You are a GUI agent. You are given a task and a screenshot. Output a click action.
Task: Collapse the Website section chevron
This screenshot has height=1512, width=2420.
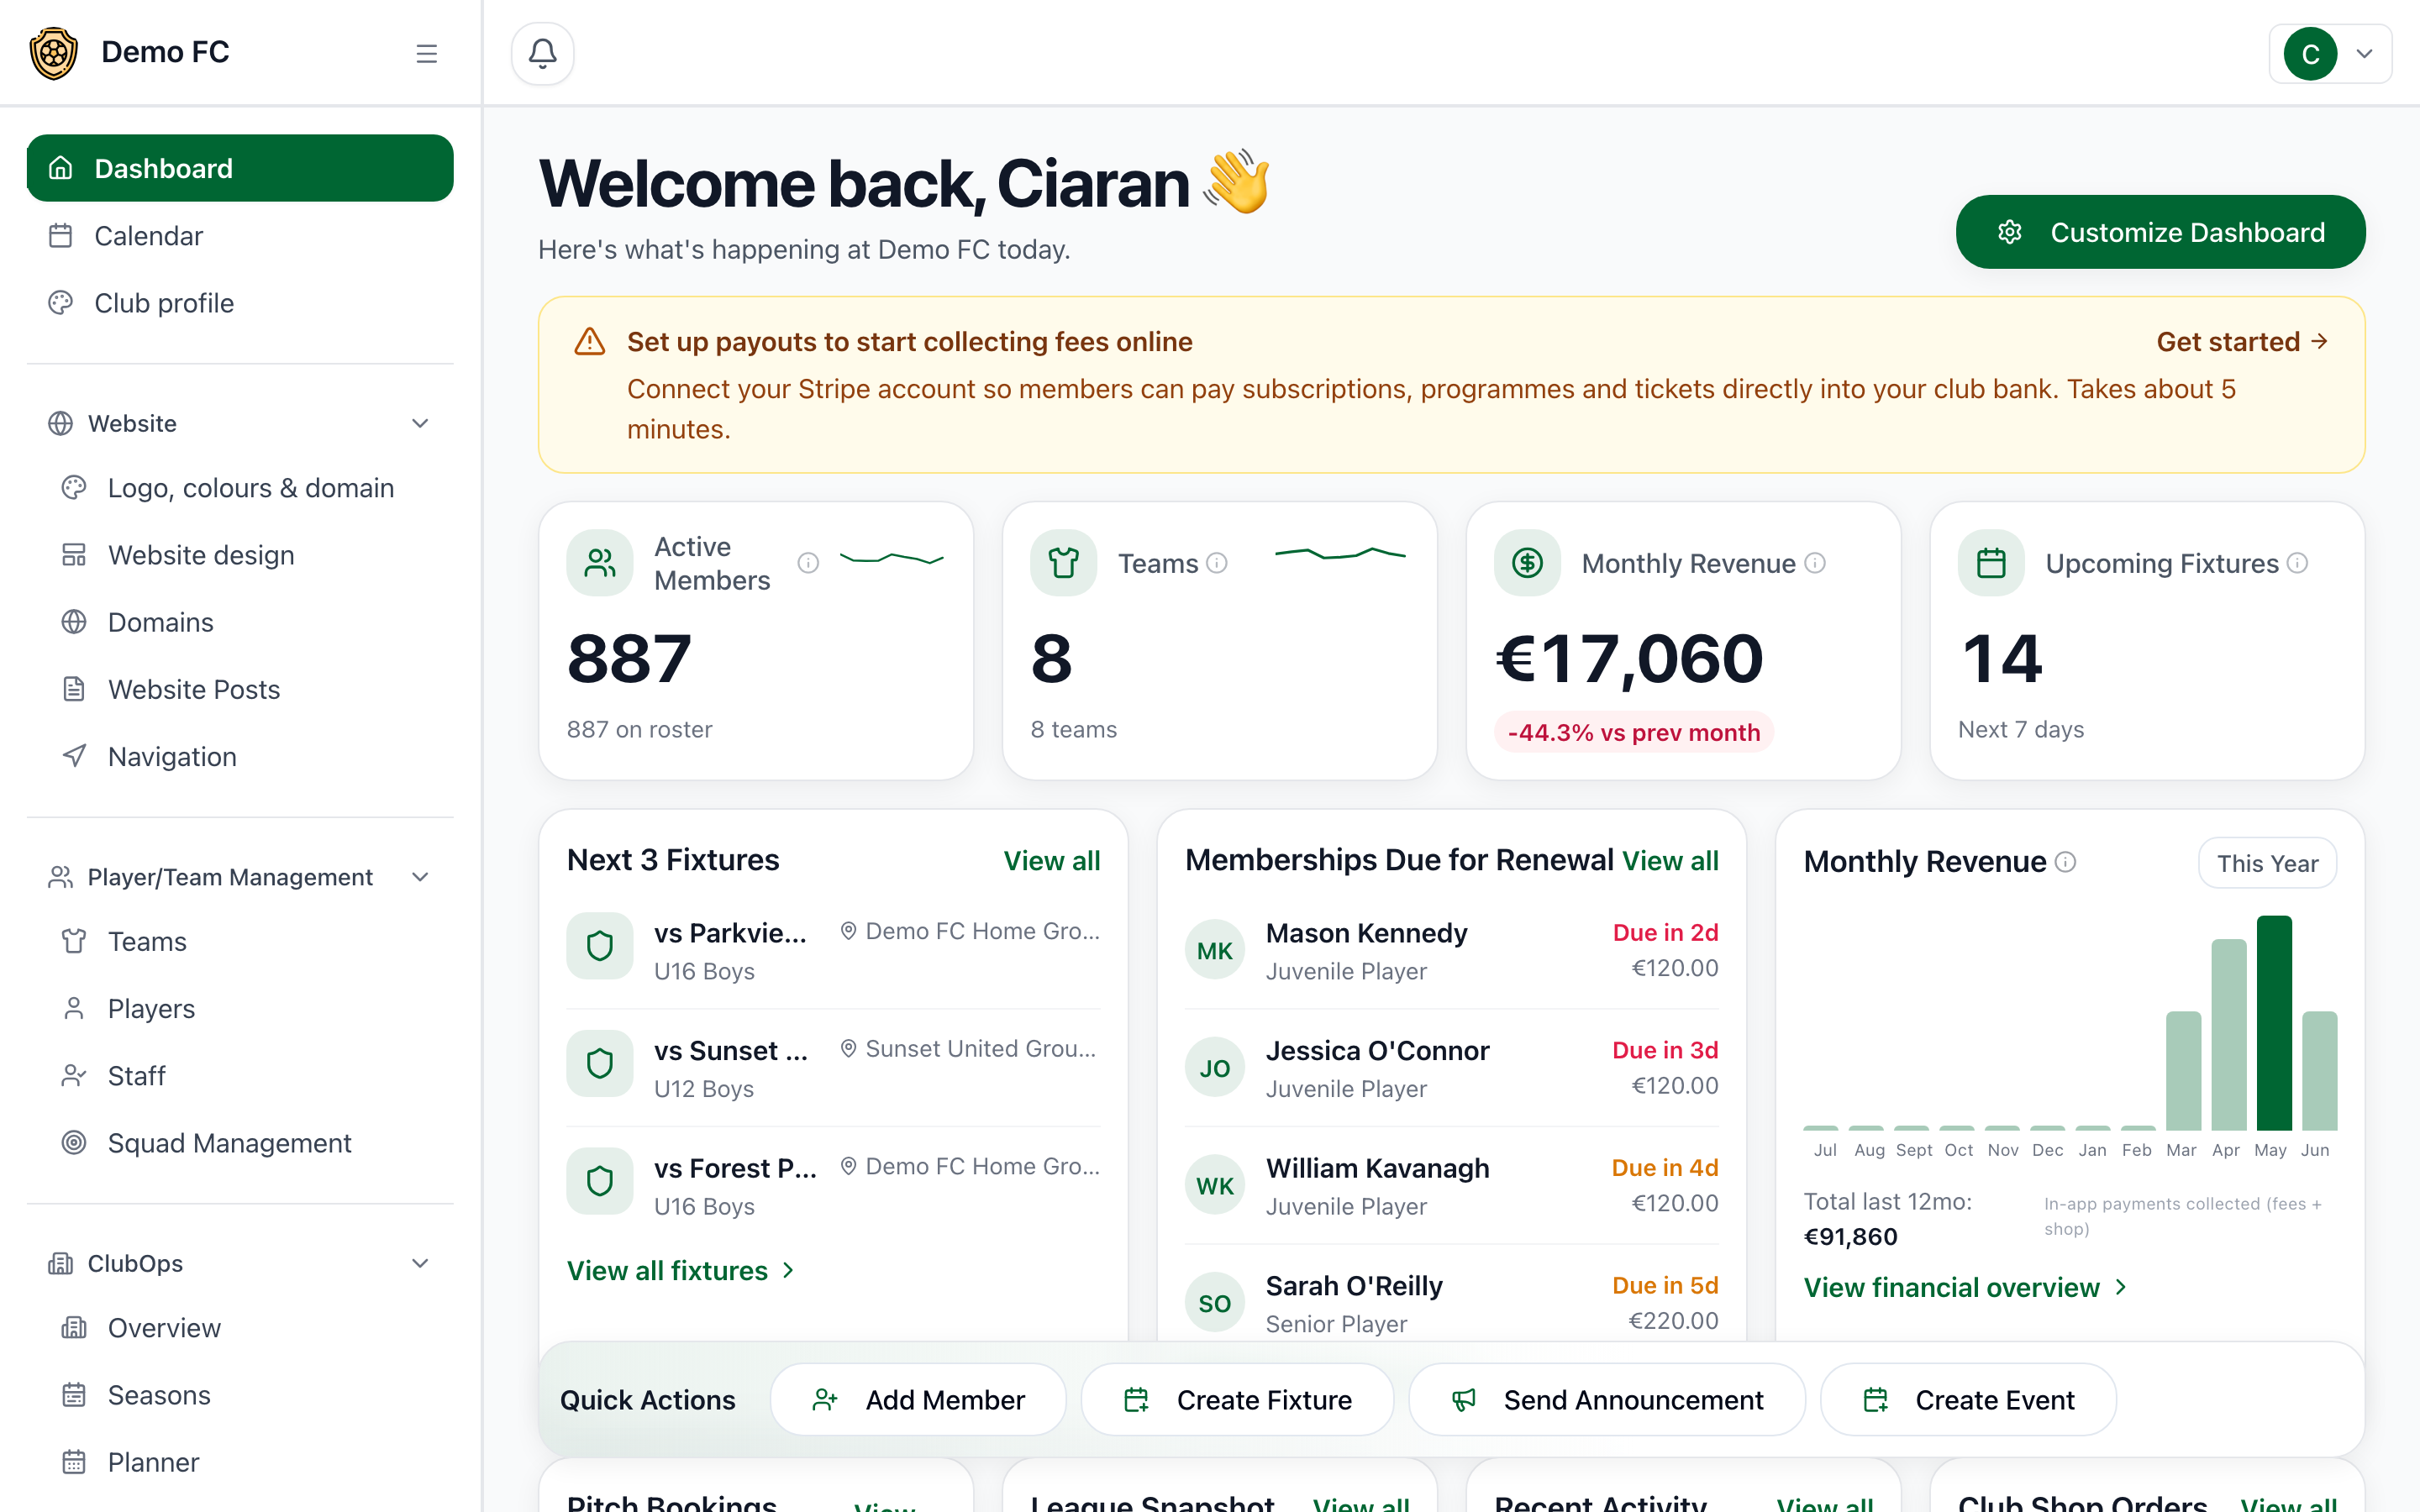(421, 423)
